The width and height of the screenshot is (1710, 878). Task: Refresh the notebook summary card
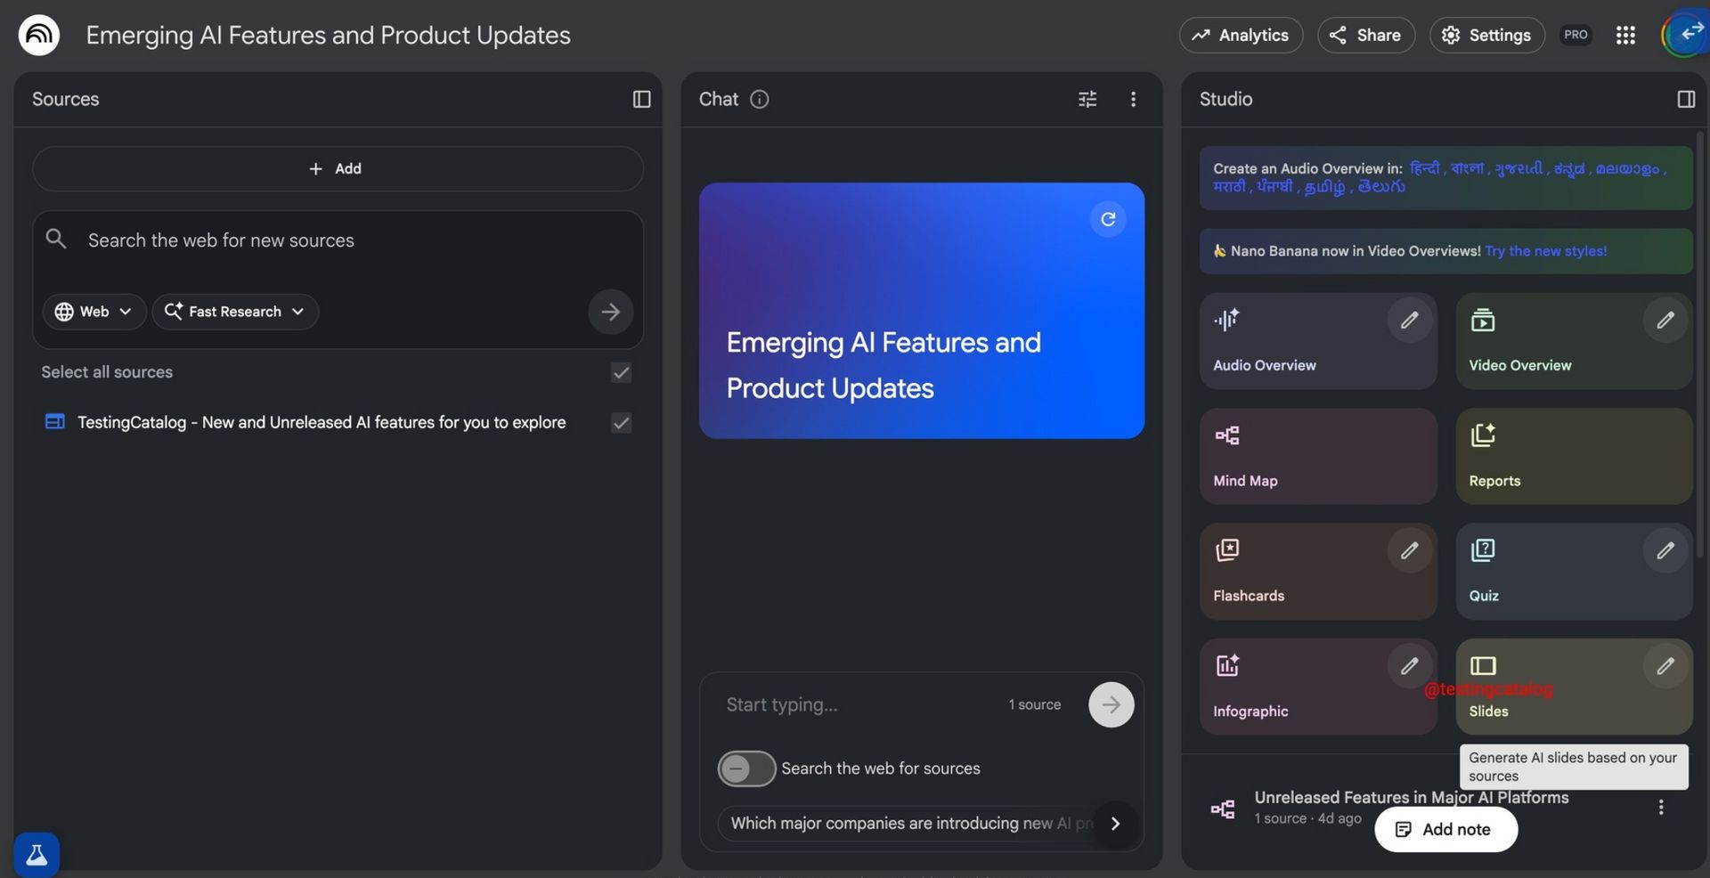click(x=1108, y=219)
